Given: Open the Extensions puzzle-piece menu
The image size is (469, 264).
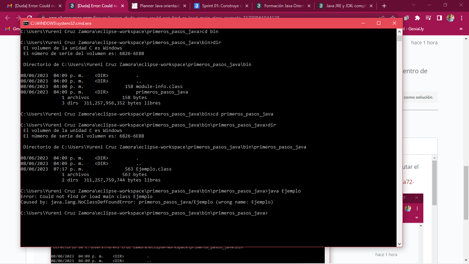Looking at the screenshot, I should pyautogui.click(x=417, y=18).
